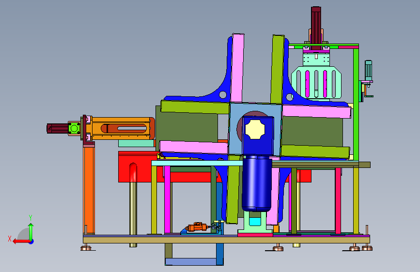Select the mint-green plate below the actuator
The height and width of the screenshot is (272, 420).
point(136,143)
